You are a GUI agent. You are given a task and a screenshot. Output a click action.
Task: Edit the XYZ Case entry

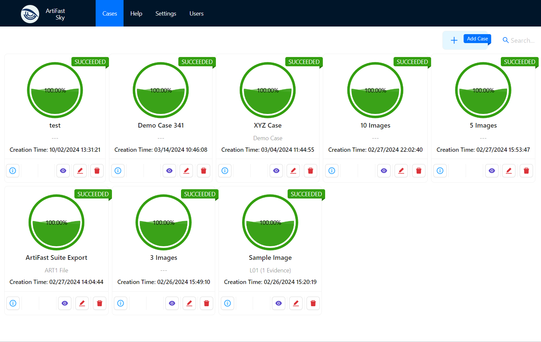pyautogui.click(x=293, y=171)
